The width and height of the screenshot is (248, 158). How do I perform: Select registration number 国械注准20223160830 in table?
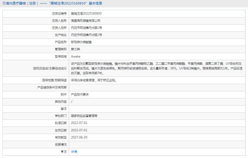coord(86,14)
